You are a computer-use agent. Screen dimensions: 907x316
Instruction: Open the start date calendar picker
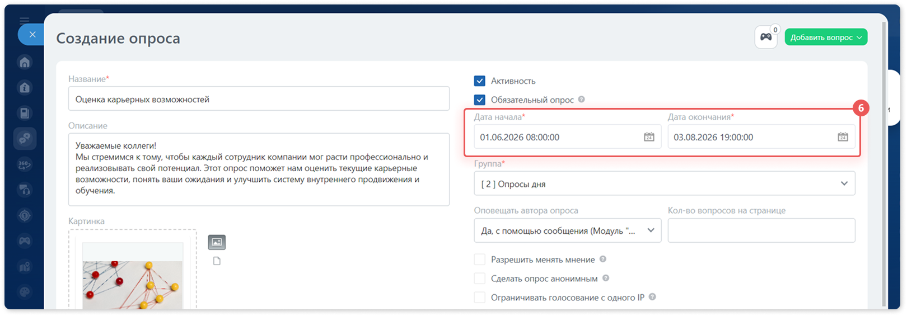coord(649,137)
